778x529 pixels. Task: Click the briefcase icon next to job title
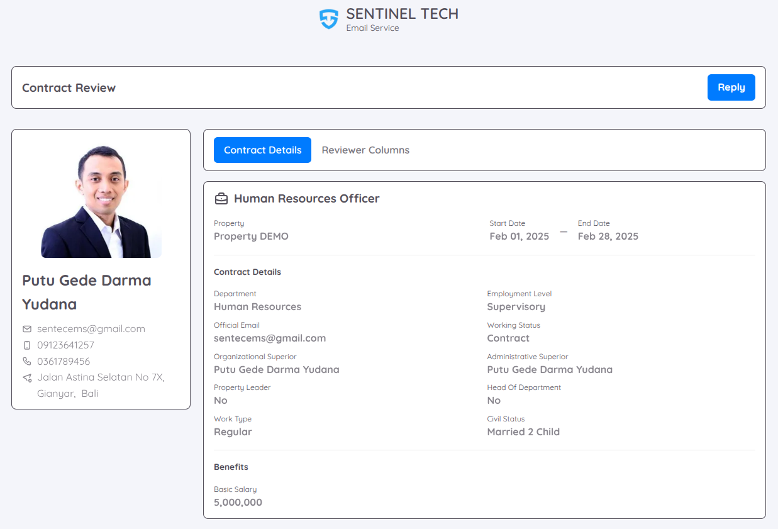[x=221, y=199]
